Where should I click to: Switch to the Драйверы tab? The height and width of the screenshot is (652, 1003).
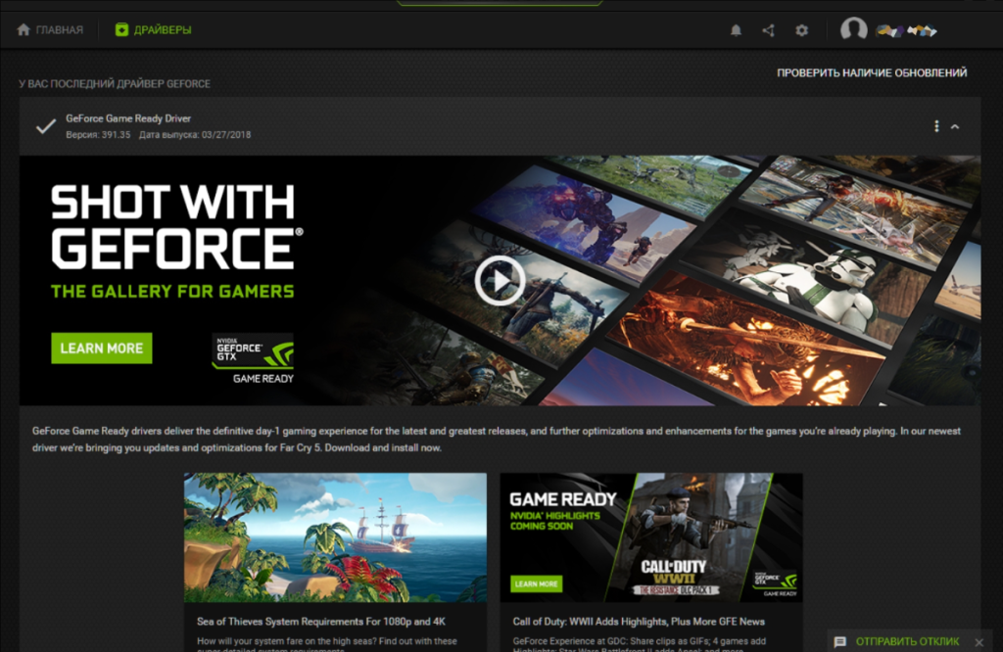pos(153,30)
